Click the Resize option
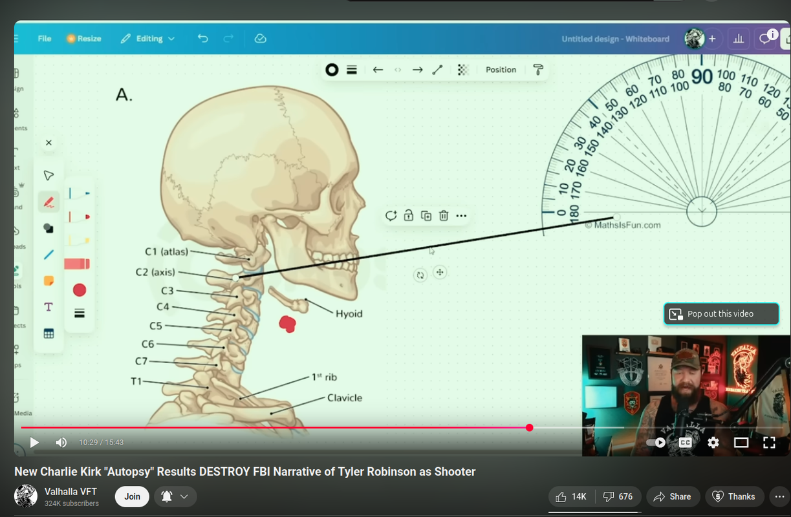Image resolution: width=791 pixels, height=517 pixels. click(x=84, y=39)
